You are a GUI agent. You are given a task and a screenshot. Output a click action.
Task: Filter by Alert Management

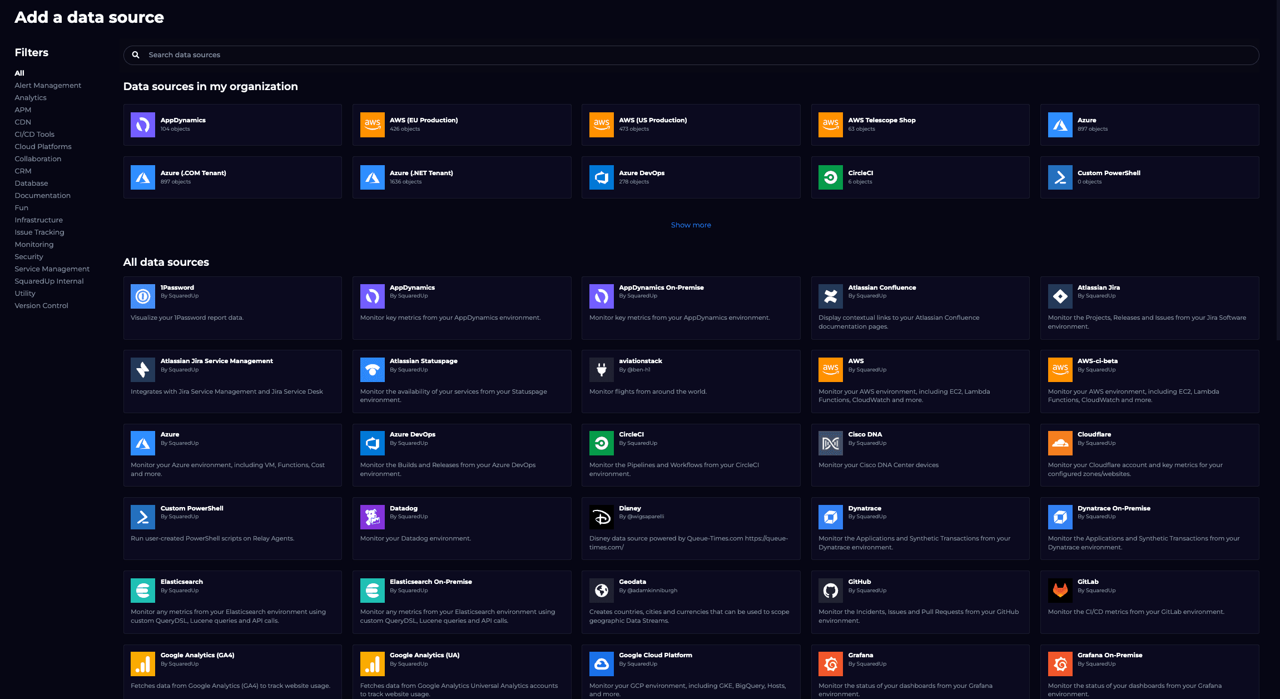click(48, 85)
